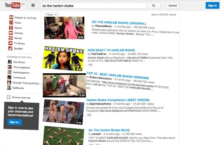Go to the Music category
The image size is (221, 145).
click(18, 23)
